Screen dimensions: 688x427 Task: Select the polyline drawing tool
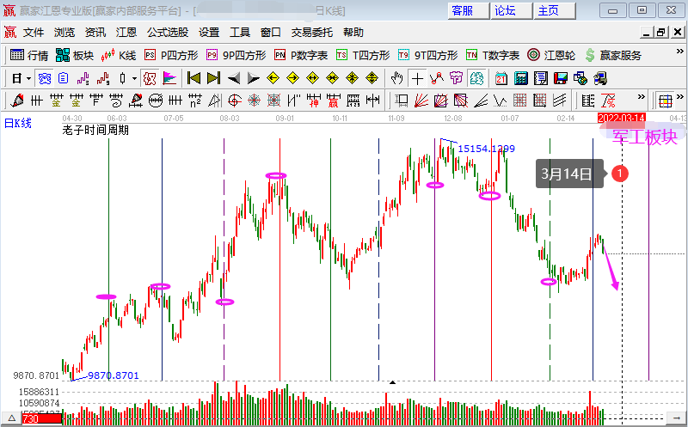pyautogui.click(x=437, y=78)
